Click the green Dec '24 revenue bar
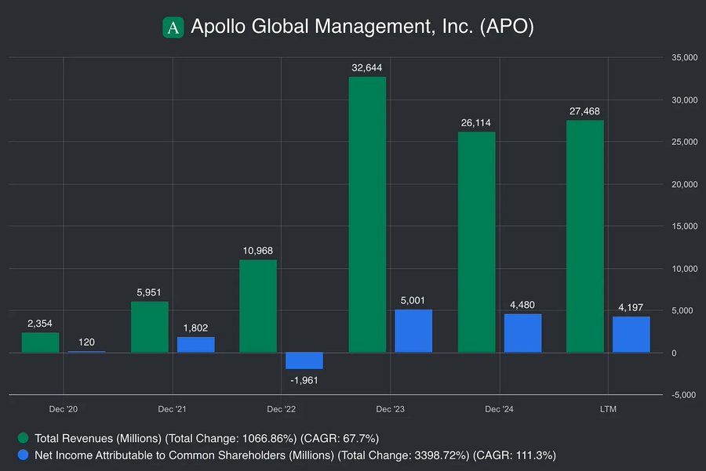Viewport: 706px width, 471px height. [476, 242]
